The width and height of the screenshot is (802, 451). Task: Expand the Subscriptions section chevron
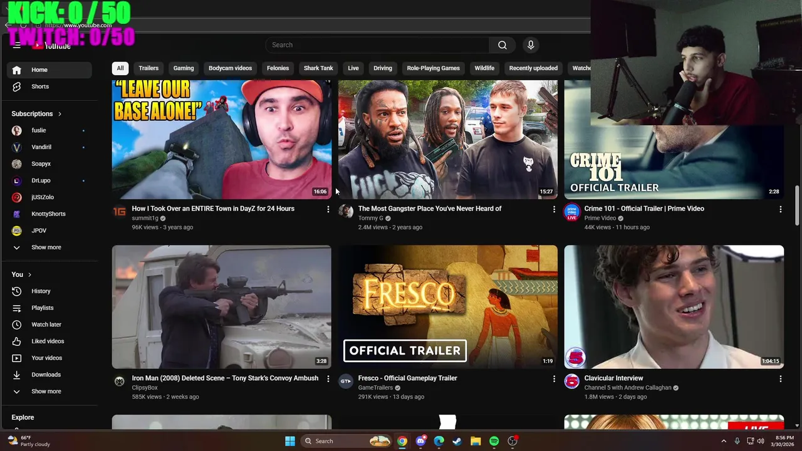(60, 114)
